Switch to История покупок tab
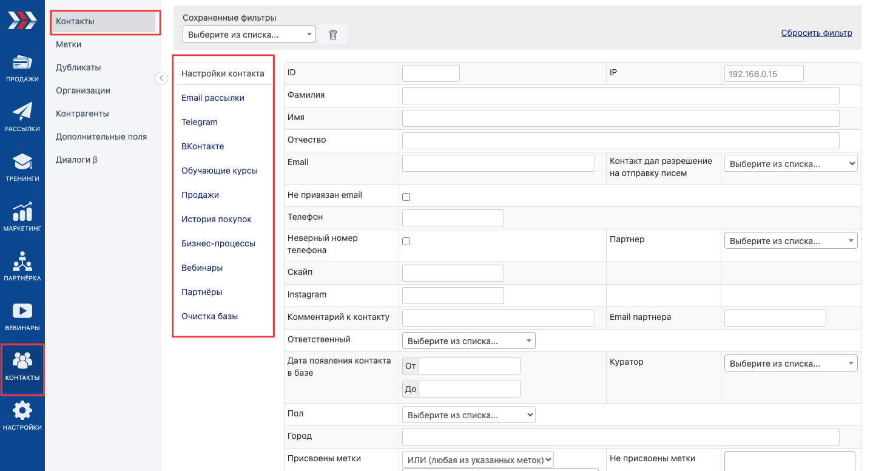Image resolution: width=873 pixels, height=471 pixels. coord(217,219)
